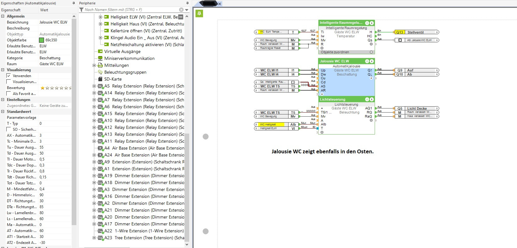The width and height of the screenshot is (517, 248).
Task: Click the A19 Dimmer Extension device icon
Action: point(100,176)
